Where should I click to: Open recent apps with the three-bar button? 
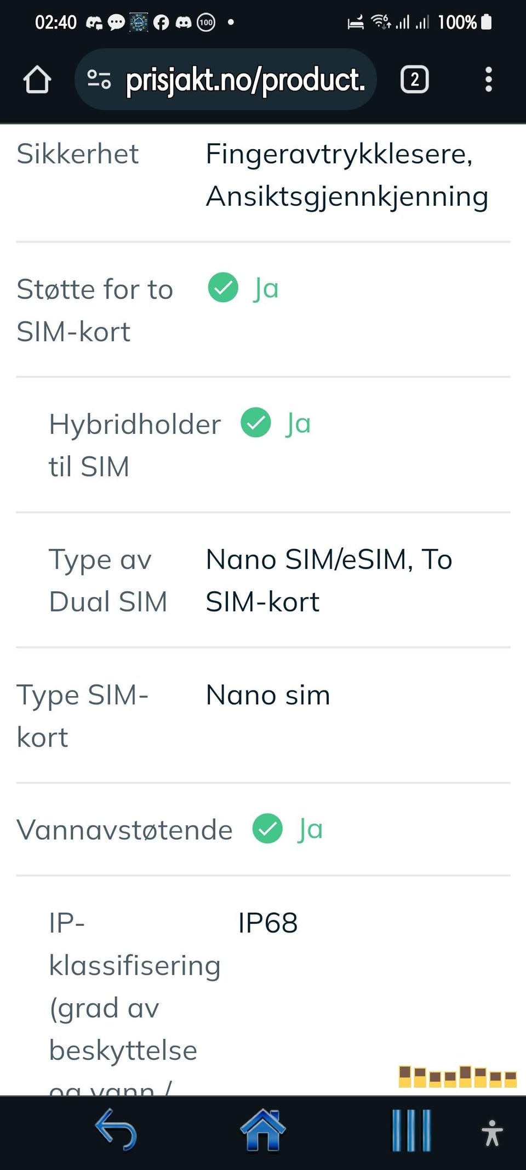(x=411, y=1131)
